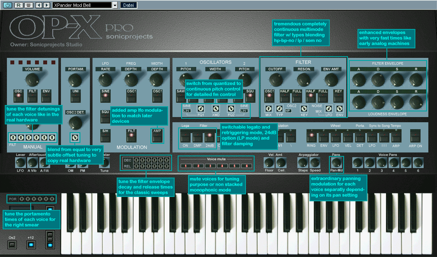The image size is (437, 257).
Task: Click the filter TYP trimmer
Action: [279, 108]
